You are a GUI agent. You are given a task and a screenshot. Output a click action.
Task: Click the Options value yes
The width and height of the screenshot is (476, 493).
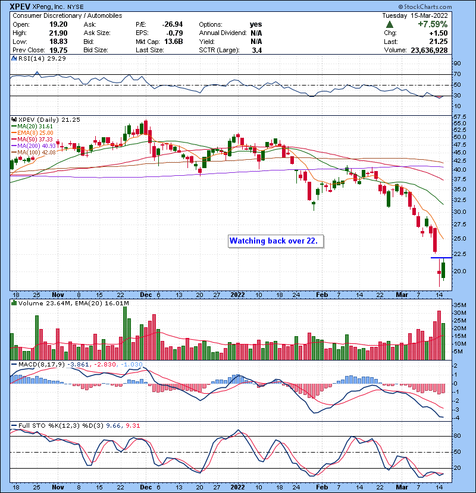[x=256, y=24]
